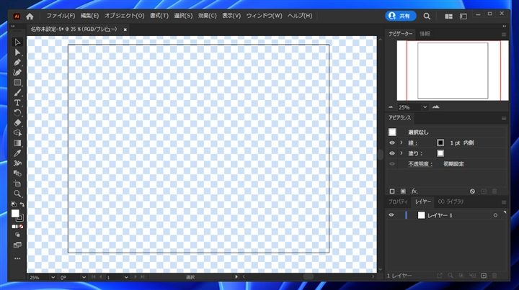Viewport: 519px width, 290px height.
Task: Create a new layer in Layers panel
Action: [x=484, y=276]
